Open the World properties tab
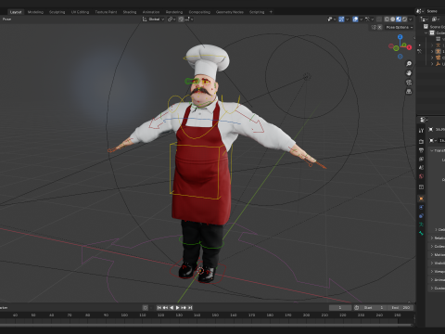 tap(421, 176)
